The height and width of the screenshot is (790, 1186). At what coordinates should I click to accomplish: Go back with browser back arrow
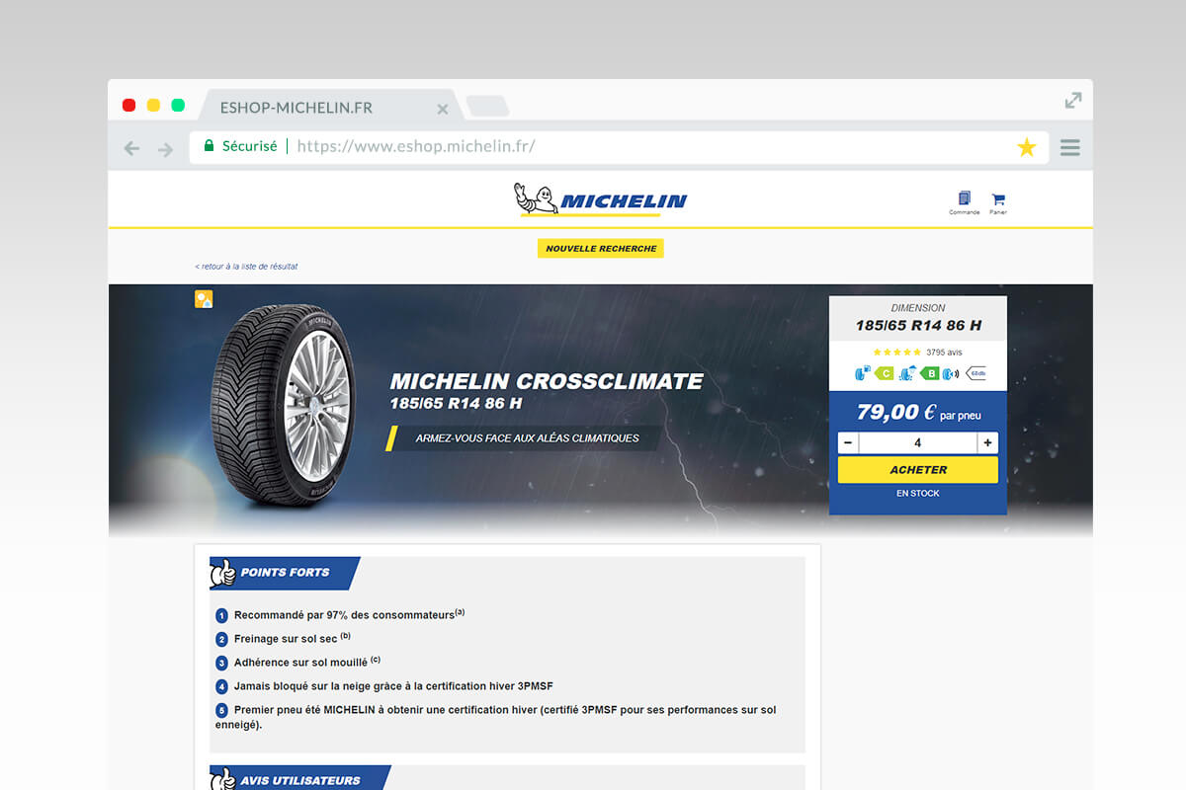click(x=131, y=149)
